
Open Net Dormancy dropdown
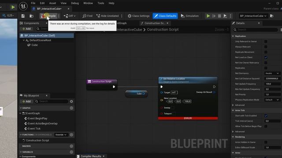coord(272,73)
